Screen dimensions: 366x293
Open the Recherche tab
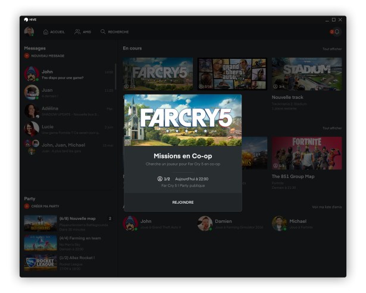point(118,32)
